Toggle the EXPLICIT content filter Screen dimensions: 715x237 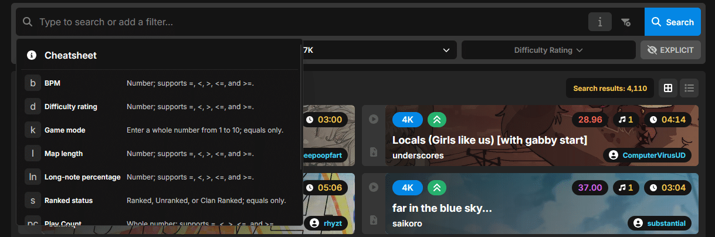(x=670, y=50)
